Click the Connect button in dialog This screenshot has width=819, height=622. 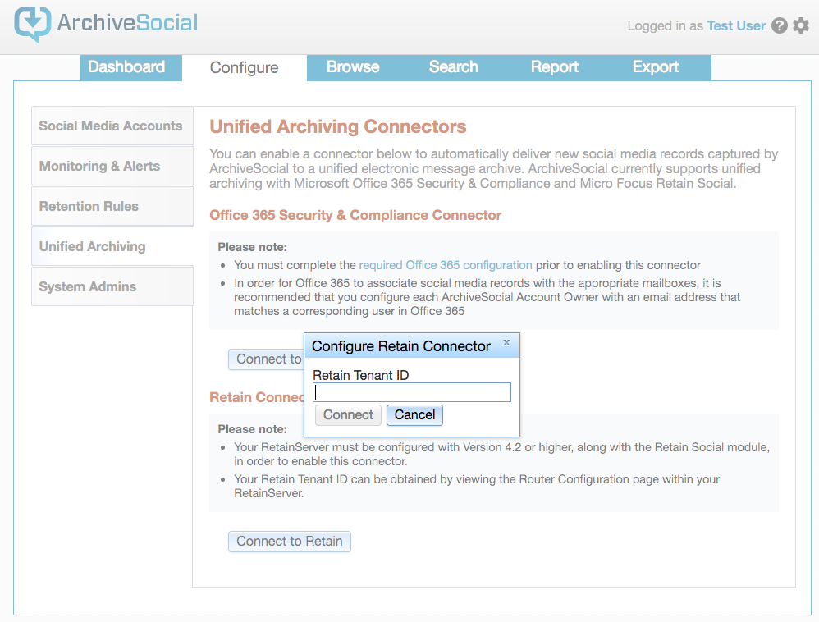tap(348, 415)
